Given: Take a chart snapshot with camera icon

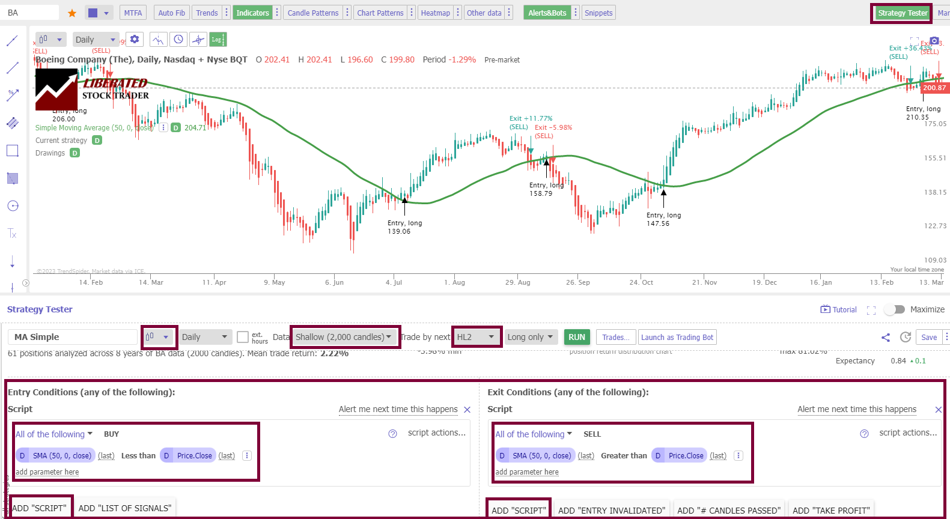Looking at the screenshot, I should click(934, 41).
